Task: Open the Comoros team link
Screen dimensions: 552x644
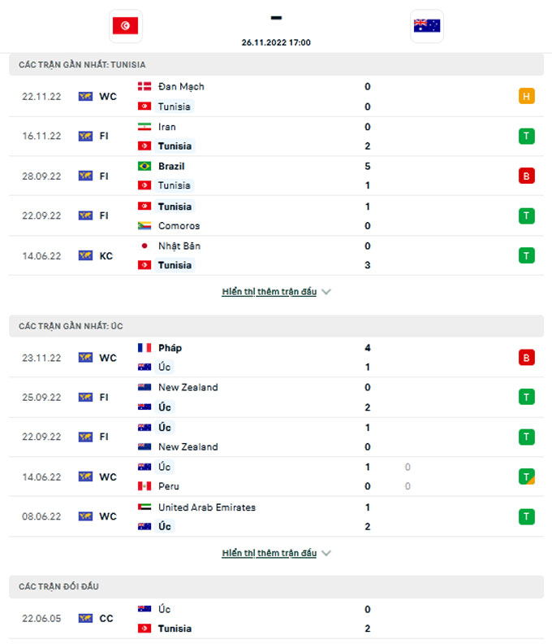Action: click(179, 226)
